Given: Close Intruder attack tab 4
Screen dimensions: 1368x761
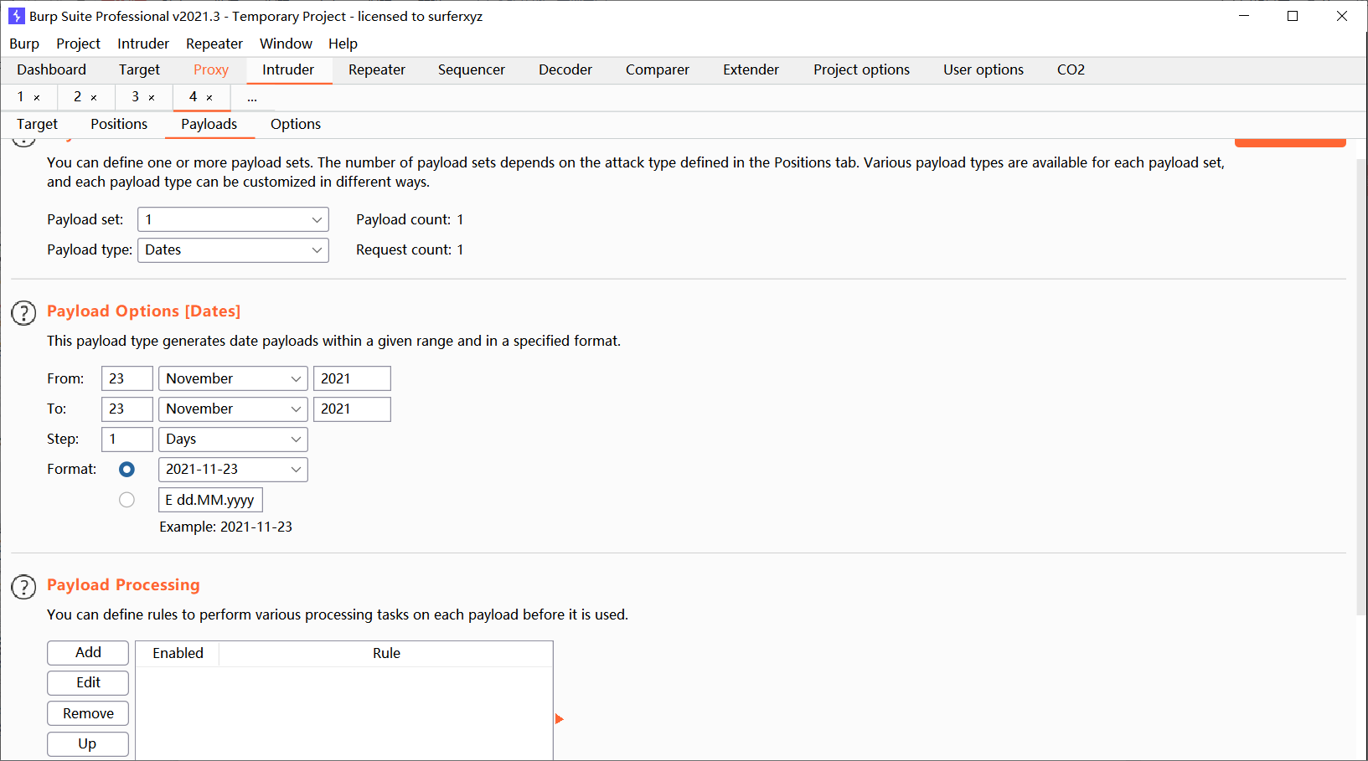Looking at the screenshot, I should tap(209, 98).
